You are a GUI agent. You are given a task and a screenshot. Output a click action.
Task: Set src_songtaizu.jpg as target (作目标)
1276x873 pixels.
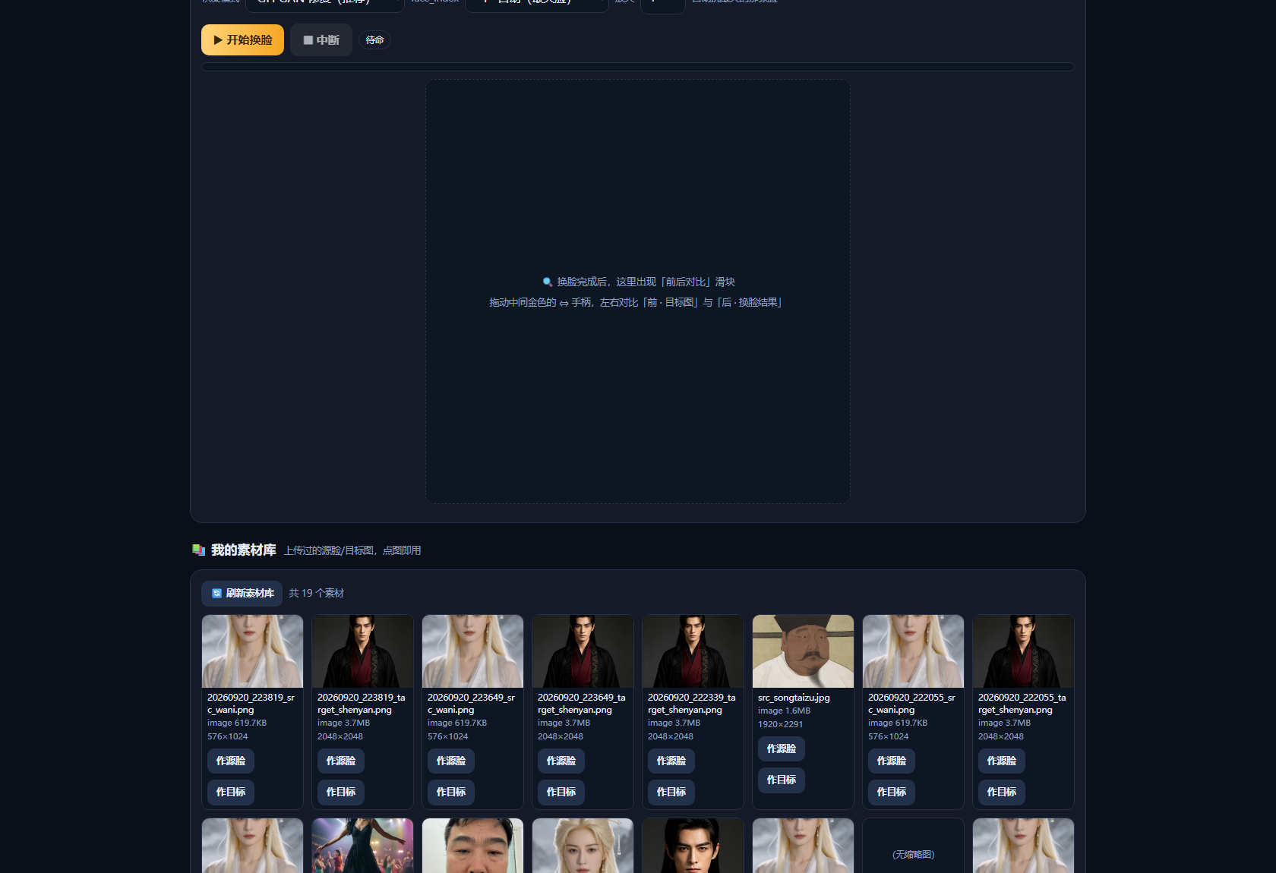pyautogui.click(x=781, y=780)
